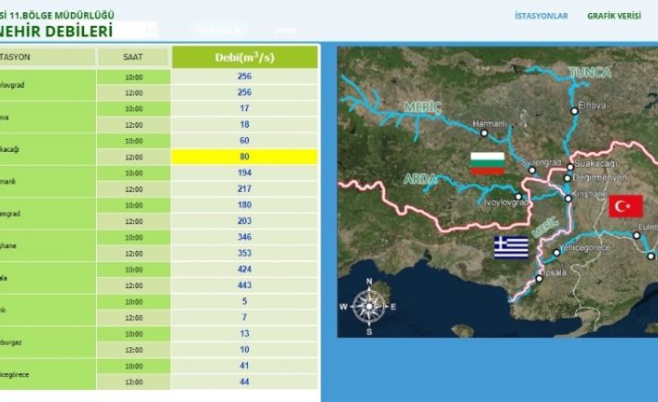Click the Bulgarian flag on the map
Image resolution: width=658 pixels, height=402 pixels.
click(x=487, y=163)
